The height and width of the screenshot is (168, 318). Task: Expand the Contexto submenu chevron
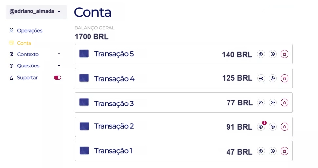coord(59,54)
